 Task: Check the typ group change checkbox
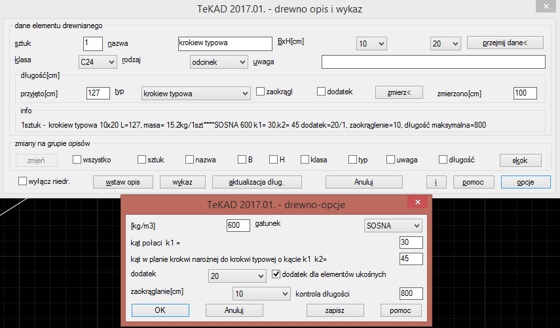click(x=352, y=160)
